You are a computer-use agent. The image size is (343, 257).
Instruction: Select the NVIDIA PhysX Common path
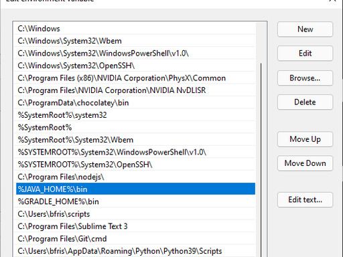pos(135,78)
